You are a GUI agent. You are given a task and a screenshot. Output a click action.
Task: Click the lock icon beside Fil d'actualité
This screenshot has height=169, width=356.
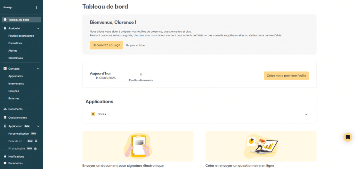[x=35, y=149]
